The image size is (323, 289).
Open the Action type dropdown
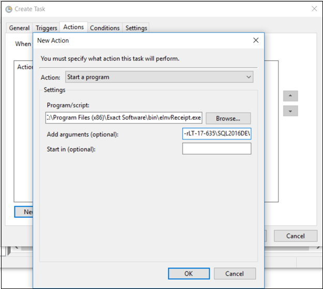point(159,77)
